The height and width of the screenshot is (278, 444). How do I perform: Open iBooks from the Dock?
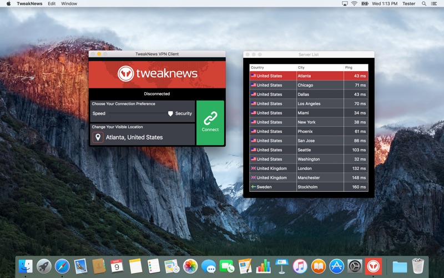coord(318,266)
